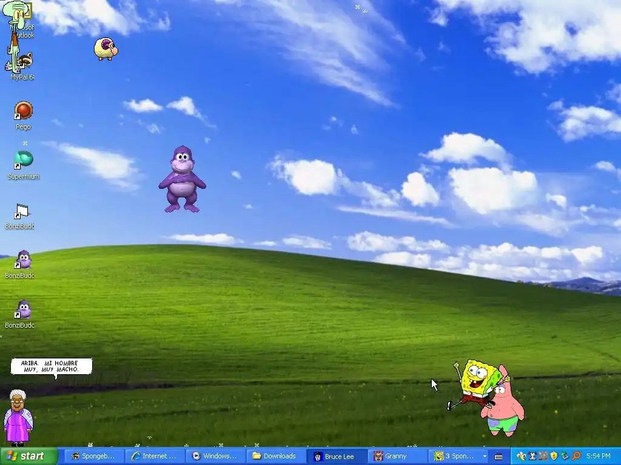Switch to the Spongeb... taskbar window
621x465 pixels.
(94, 457)
